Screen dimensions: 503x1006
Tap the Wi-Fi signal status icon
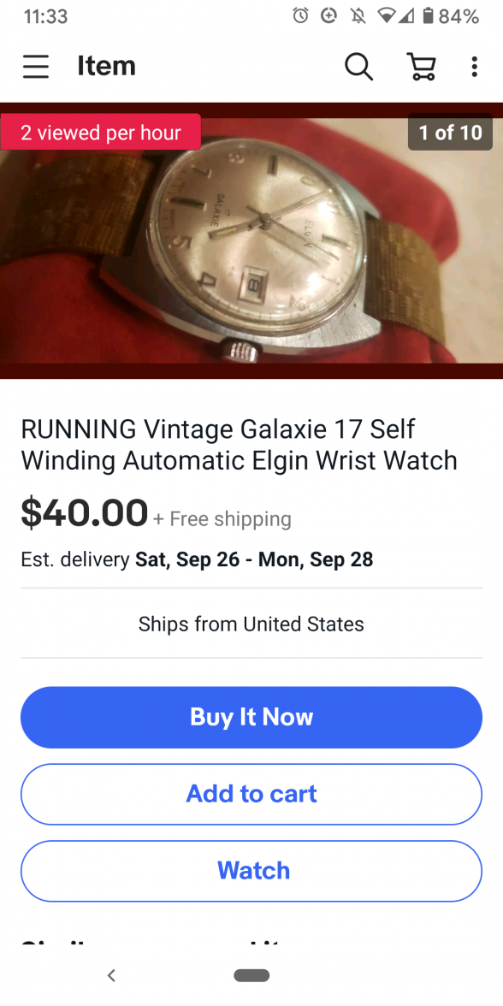click(x=387, y=17)
